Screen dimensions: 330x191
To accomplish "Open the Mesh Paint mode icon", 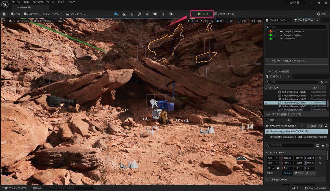I will tap(139, 14).
